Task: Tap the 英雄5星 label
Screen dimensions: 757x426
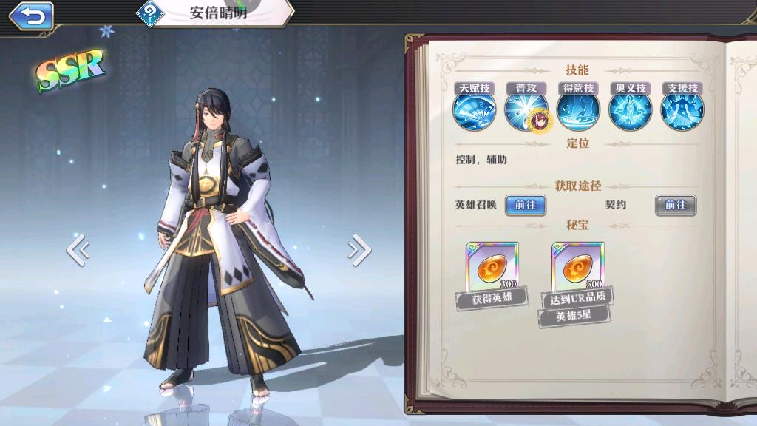Action: pyautogui.click(x=574, y=317)
